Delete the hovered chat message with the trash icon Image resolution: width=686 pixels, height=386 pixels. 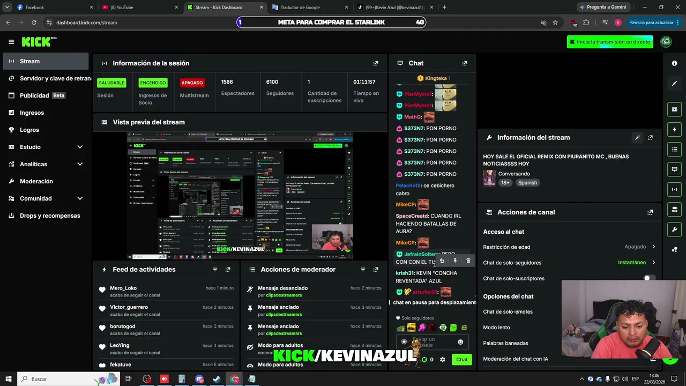pyautogui.click(x=468, y=261)
